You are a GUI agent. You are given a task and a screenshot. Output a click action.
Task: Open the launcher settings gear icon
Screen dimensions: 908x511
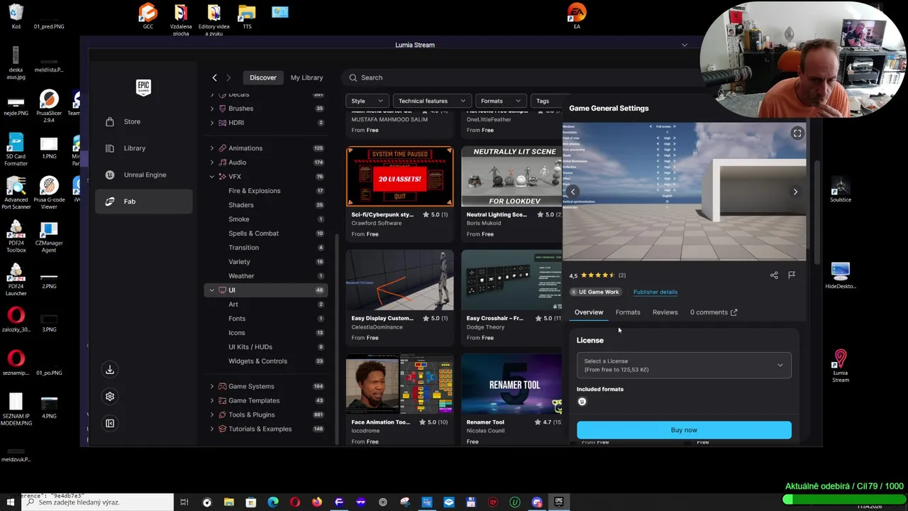click(110, 397)
